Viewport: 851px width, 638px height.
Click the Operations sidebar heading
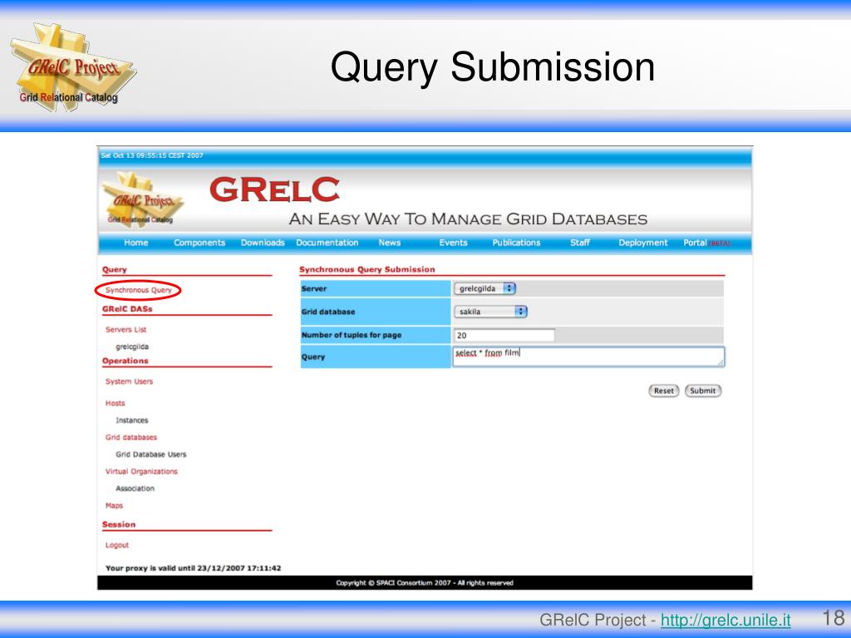(125, 361)
